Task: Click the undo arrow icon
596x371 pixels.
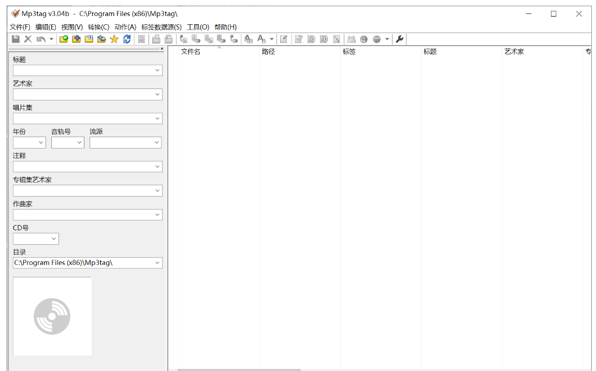Action: coord(41,39)
